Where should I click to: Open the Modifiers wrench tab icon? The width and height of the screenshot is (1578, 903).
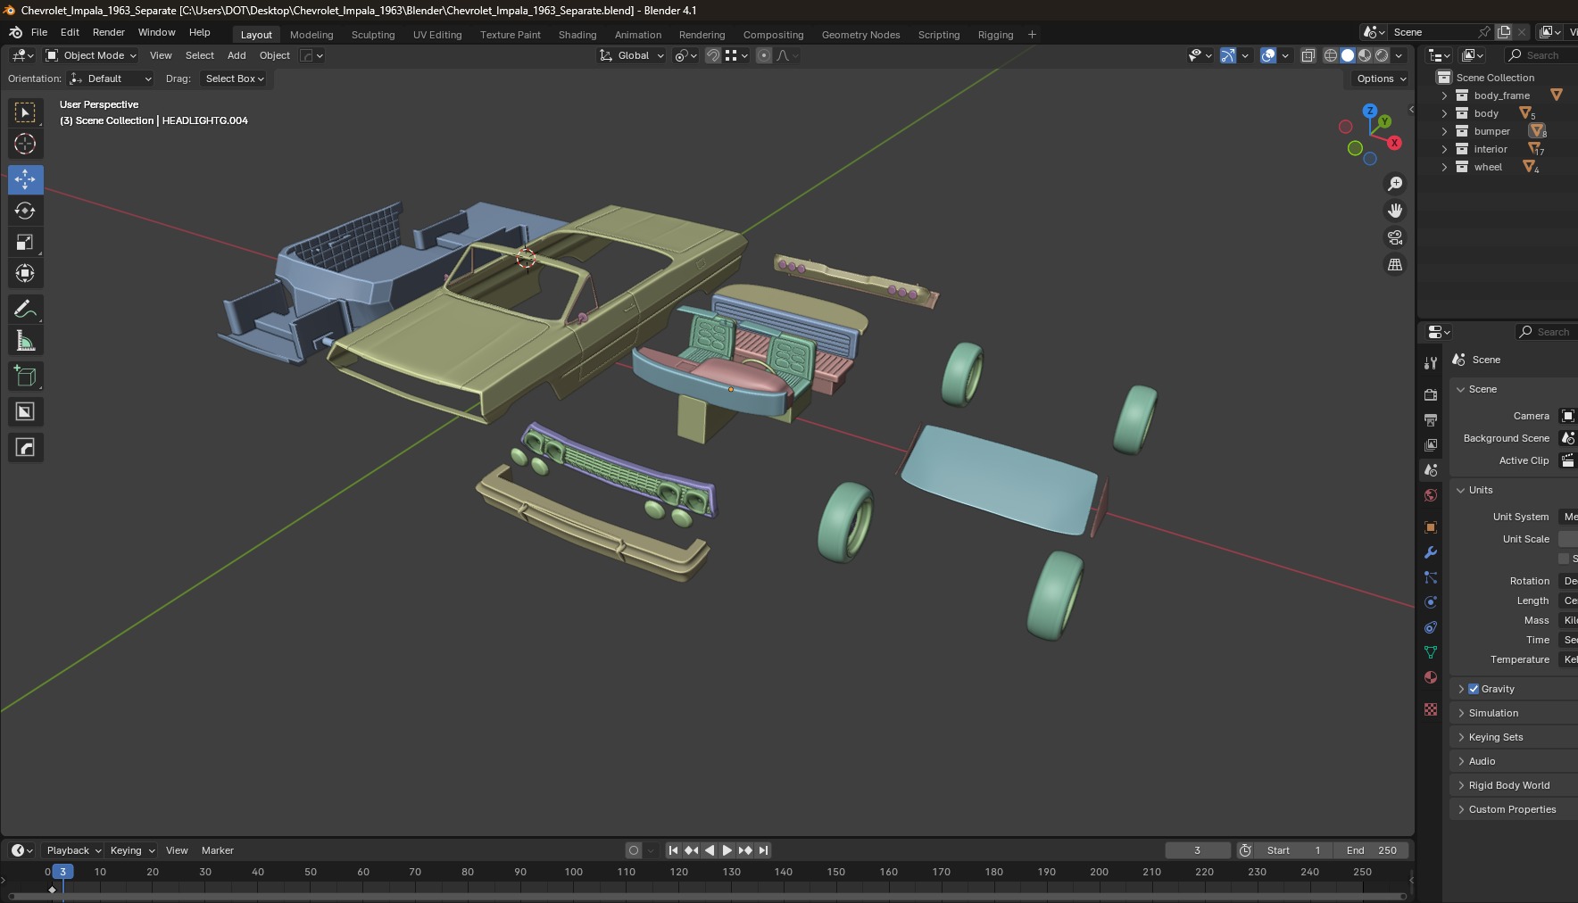[1431, 552]
